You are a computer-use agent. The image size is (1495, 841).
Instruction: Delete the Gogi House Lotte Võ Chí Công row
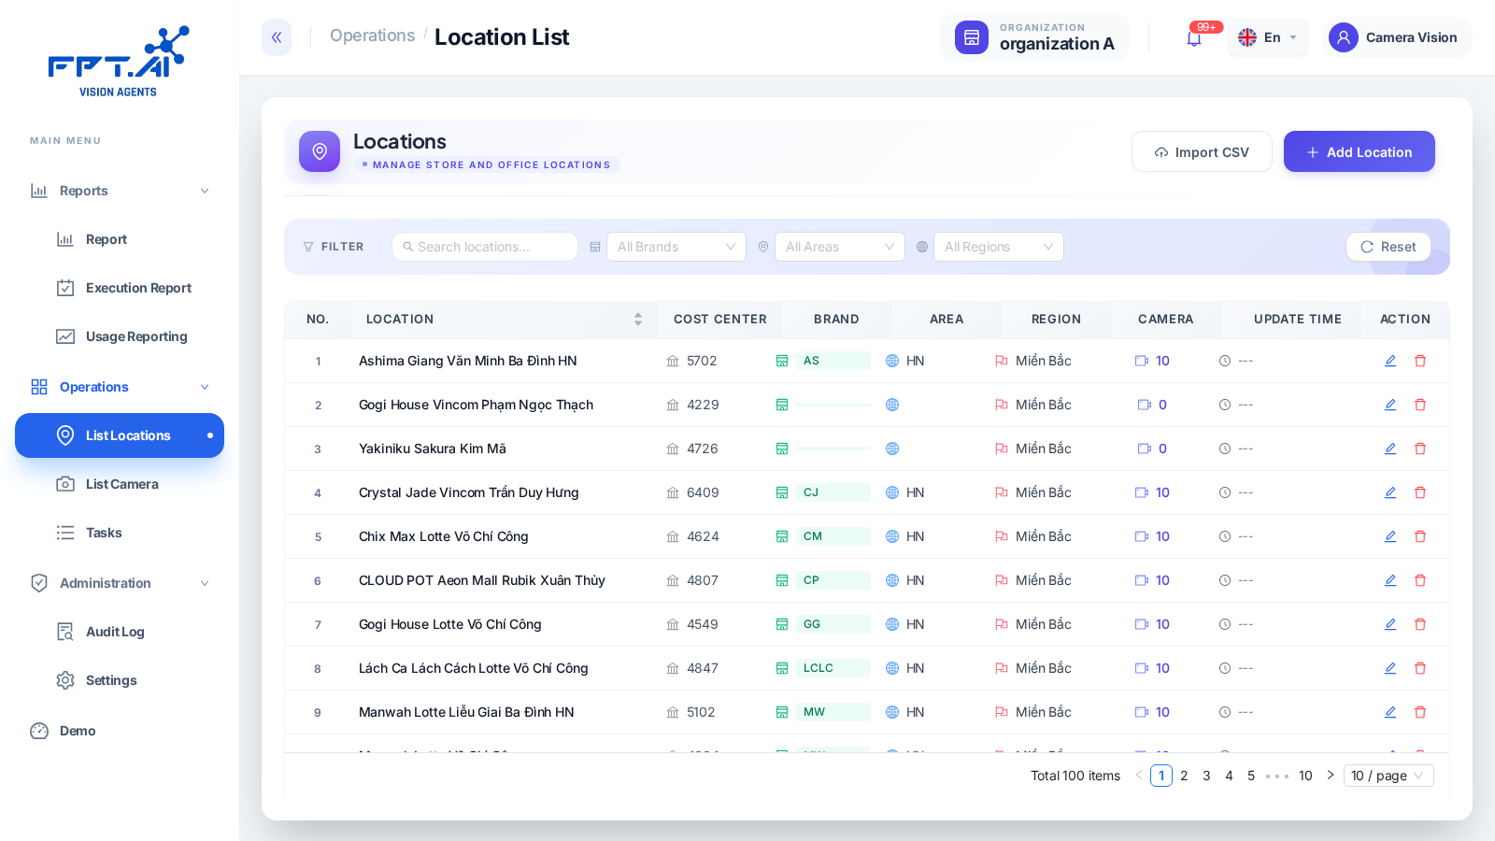coord(1420,624)
